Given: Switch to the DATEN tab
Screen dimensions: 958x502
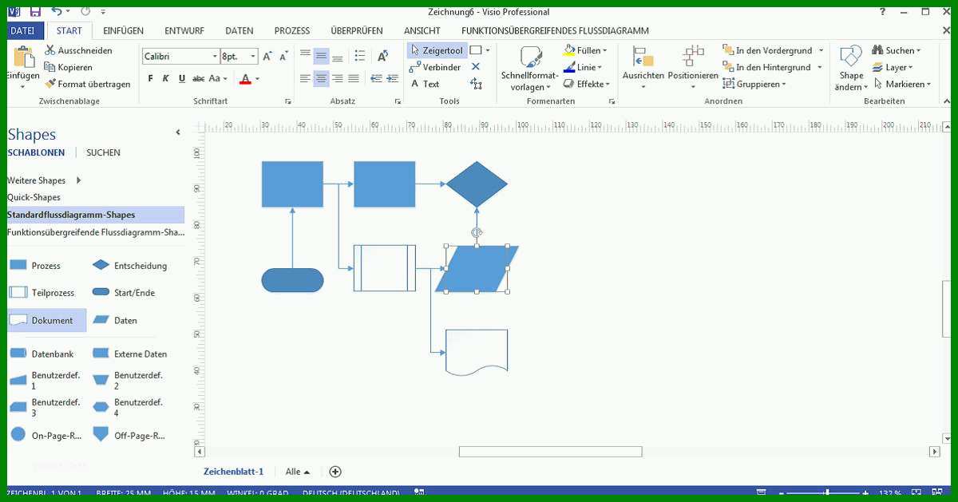Looking at the screenshot, I should (239, 30).
